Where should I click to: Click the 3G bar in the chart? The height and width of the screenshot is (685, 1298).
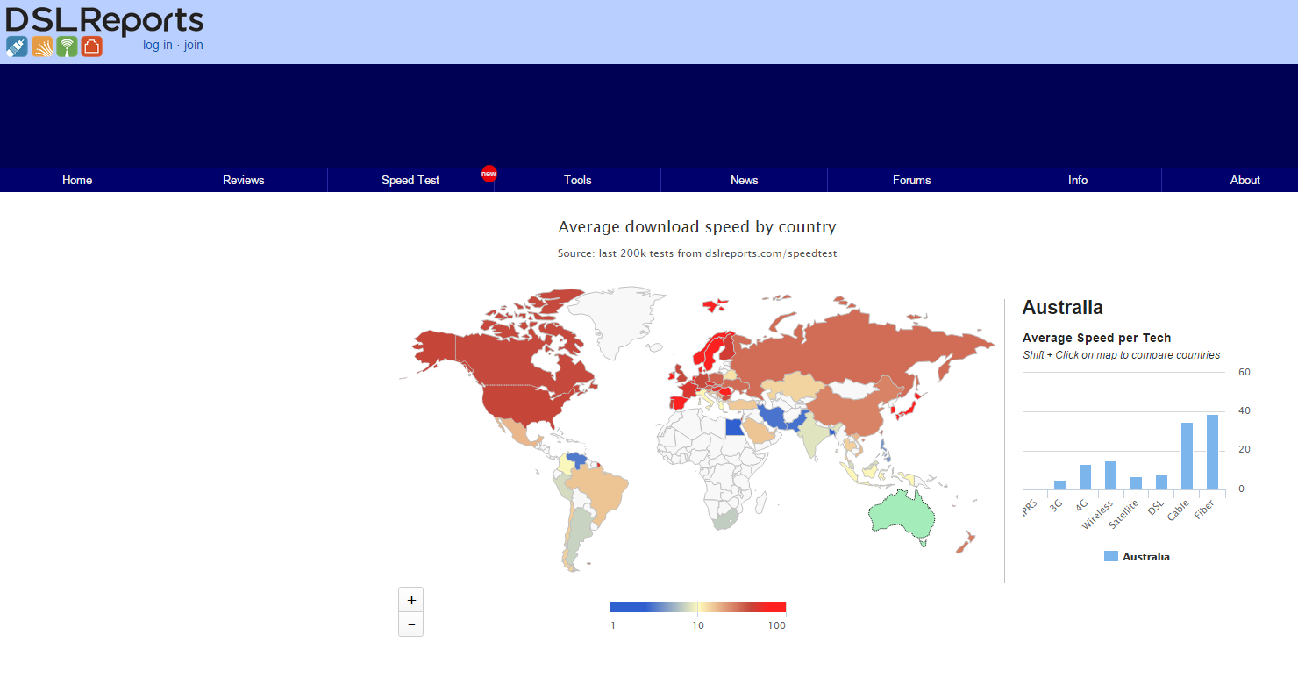coord(1059,485)
